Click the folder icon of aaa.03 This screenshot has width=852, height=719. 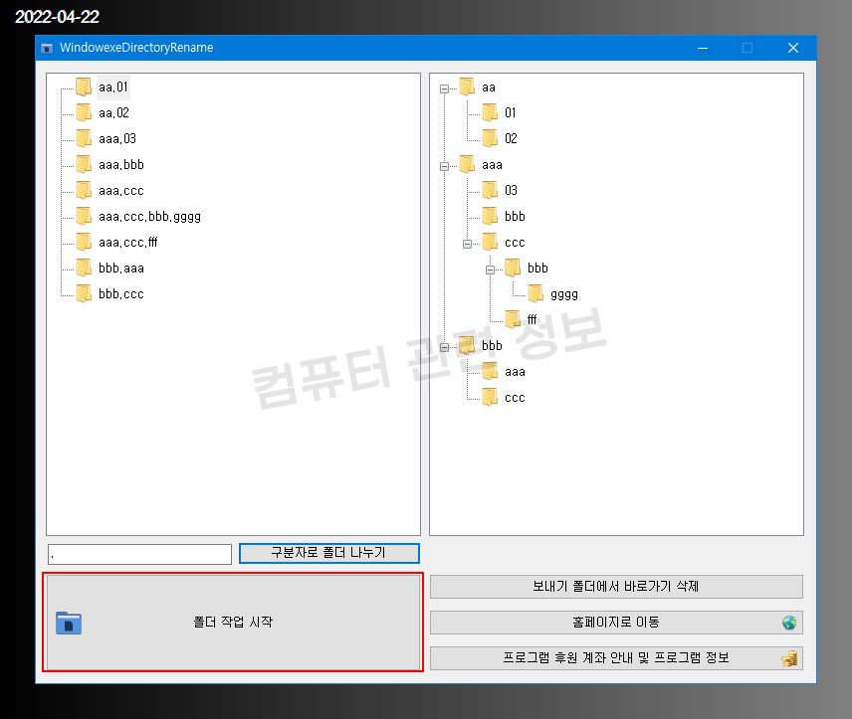tap(84, 138)
